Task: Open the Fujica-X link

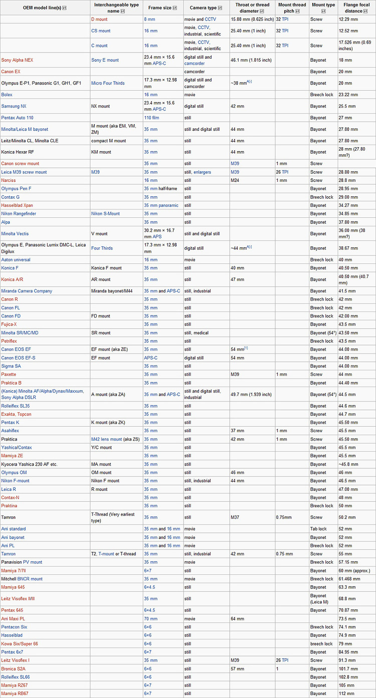Action: click(10, 324)
